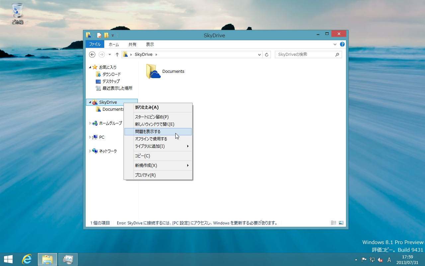Choose コピー(C) from the context menu

(x=158, y=156)
